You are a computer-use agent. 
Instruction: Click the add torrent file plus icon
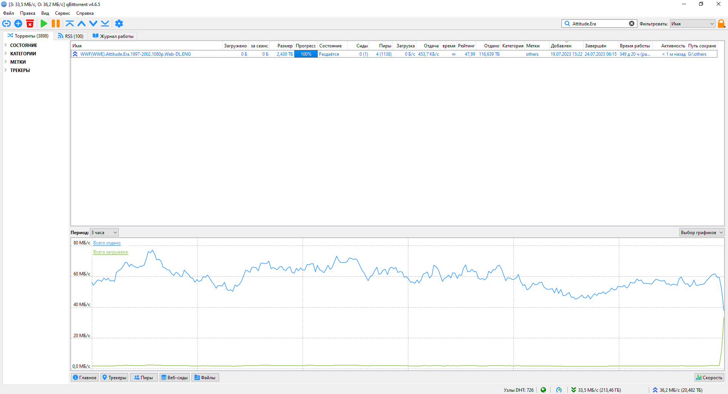(x=18, y=23)
